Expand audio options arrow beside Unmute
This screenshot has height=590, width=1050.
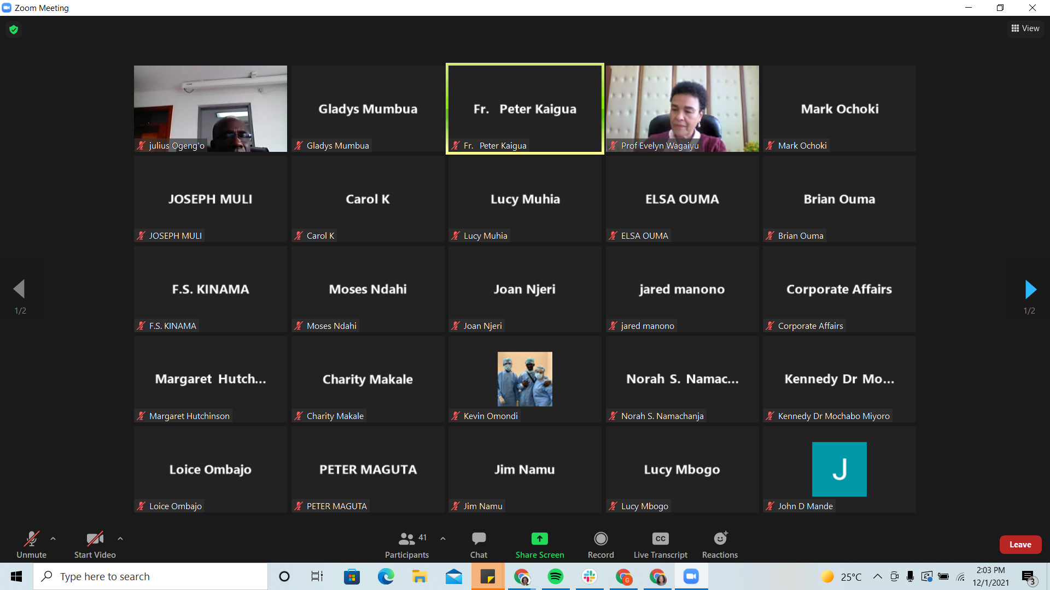point(53,539)
